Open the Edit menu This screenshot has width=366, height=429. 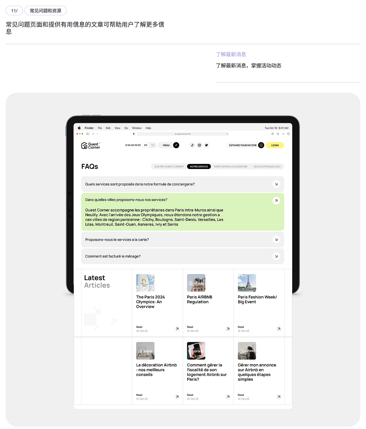point(108,128)
